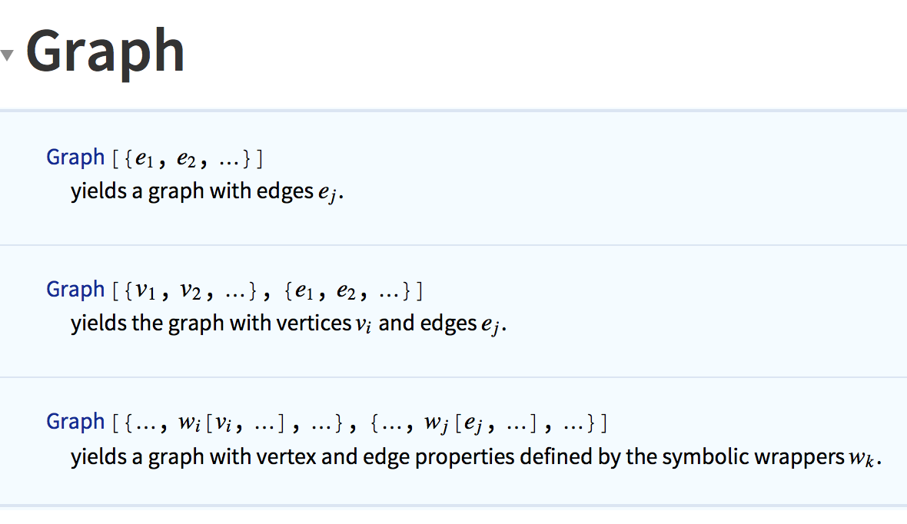This screenshot has height=524, width=907.
Task: Click 'symbolic wrappers' text in third description
Action: (x=753, y=457)
